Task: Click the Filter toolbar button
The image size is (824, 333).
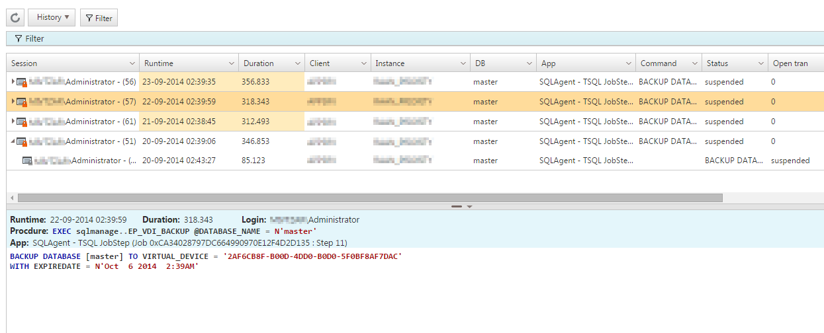Action: coord(99,18)
